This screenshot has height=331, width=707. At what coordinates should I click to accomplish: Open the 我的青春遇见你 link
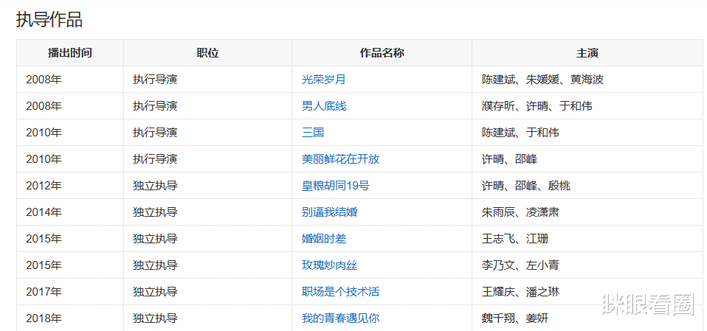tap(340, 318)
